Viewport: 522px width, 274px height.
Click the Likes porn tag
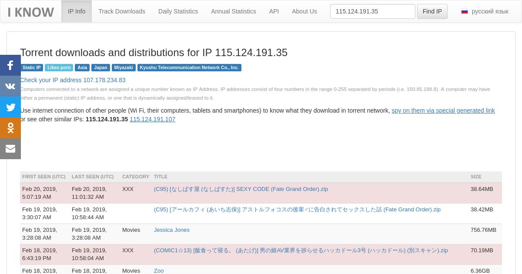pos(59,68)
